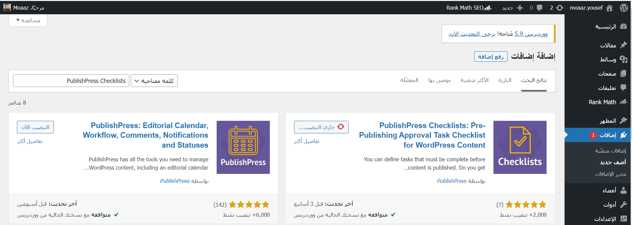
Task: Click the plus icon for new content
Action: pos(520,8)
